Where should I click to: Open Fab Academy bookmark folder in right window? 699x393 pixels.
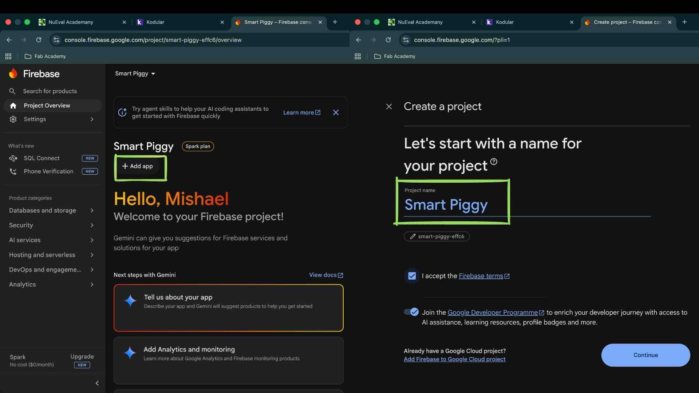pos(395,56)
